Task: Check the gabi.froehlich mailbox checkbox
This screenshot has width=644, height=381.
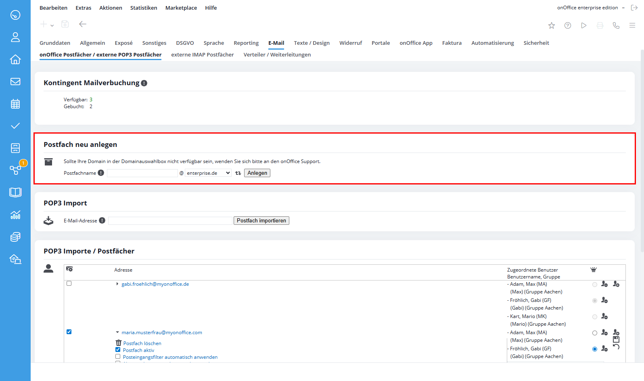Action: [69, 284]
